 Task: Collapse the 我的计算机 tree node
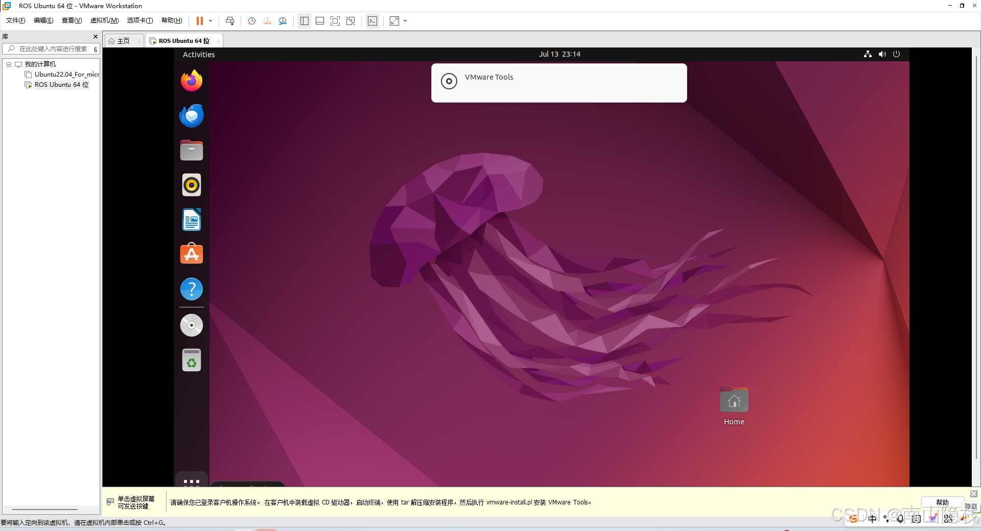click(x=9, y=64)
